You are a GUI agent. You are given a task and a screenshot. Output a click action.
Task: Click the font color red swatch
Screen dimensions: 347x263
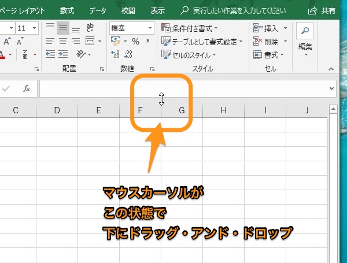point(2,55)
